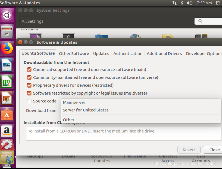Open the Updates tab
This screenshot has width=222, height=169.
click(x=101, y=54)
